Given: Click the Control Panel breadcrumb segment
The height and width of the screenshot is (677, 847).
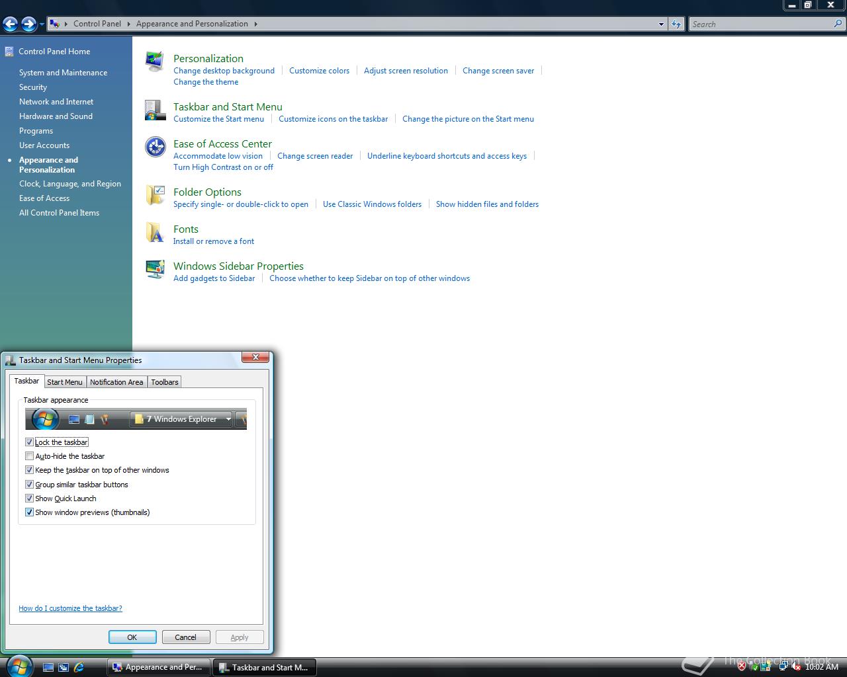Looking at the screenshot, I should (x=97, y=24).
